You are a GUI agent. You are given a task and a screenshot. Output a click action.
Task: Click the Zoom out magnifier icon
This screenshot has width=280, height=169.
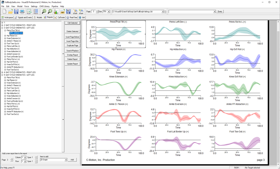coord(50,12)
